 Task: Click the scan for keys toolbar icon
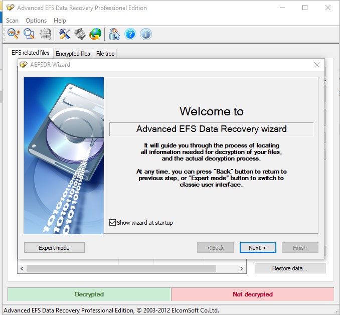[x=14, y=34]
